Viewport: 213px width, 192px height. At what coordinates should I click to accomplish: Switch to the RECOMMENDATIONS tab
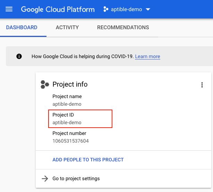(x=123, y=27)
